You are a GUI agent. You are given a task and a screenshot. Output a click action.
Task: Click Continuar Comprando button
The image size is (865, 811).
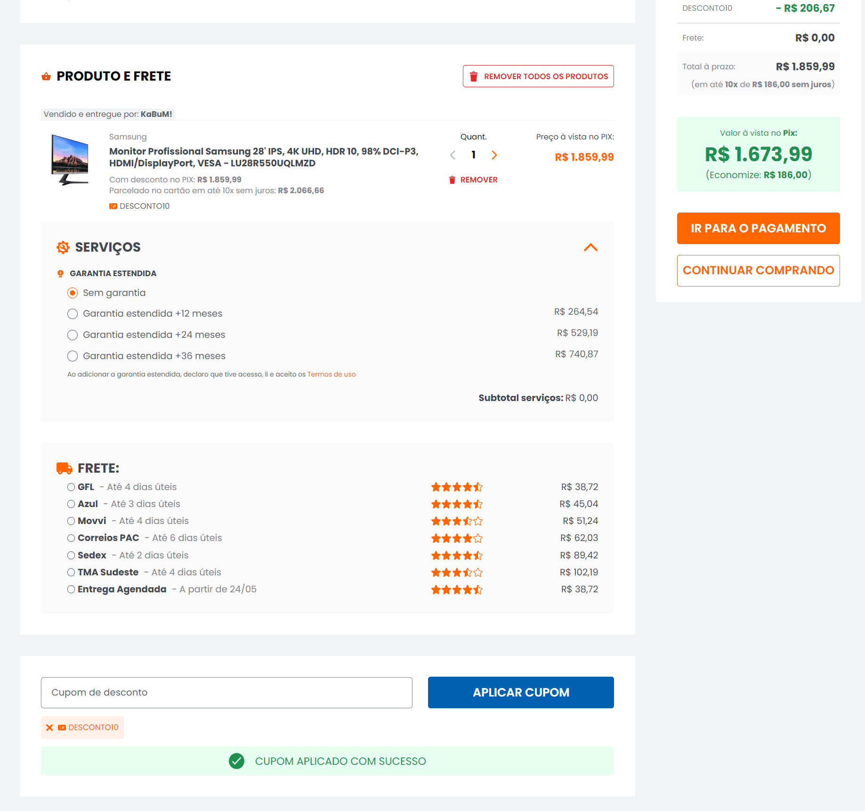[758, 270]
